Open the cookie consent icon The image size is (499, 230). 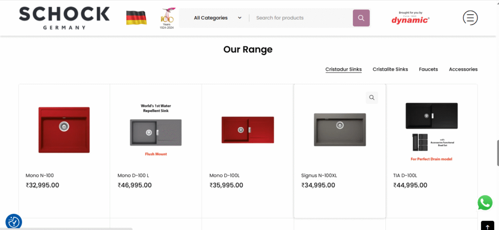[x=14, y=222]
